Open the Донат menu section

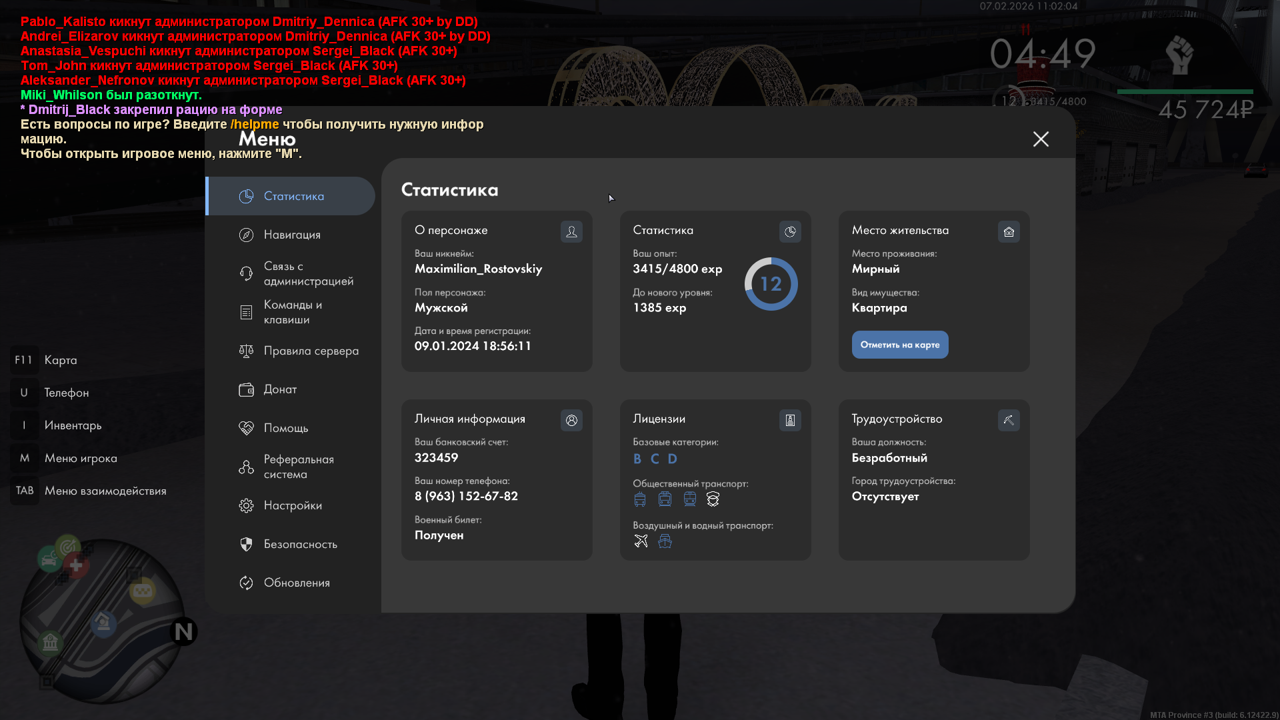pyautogui.click(x=280, y=389)
